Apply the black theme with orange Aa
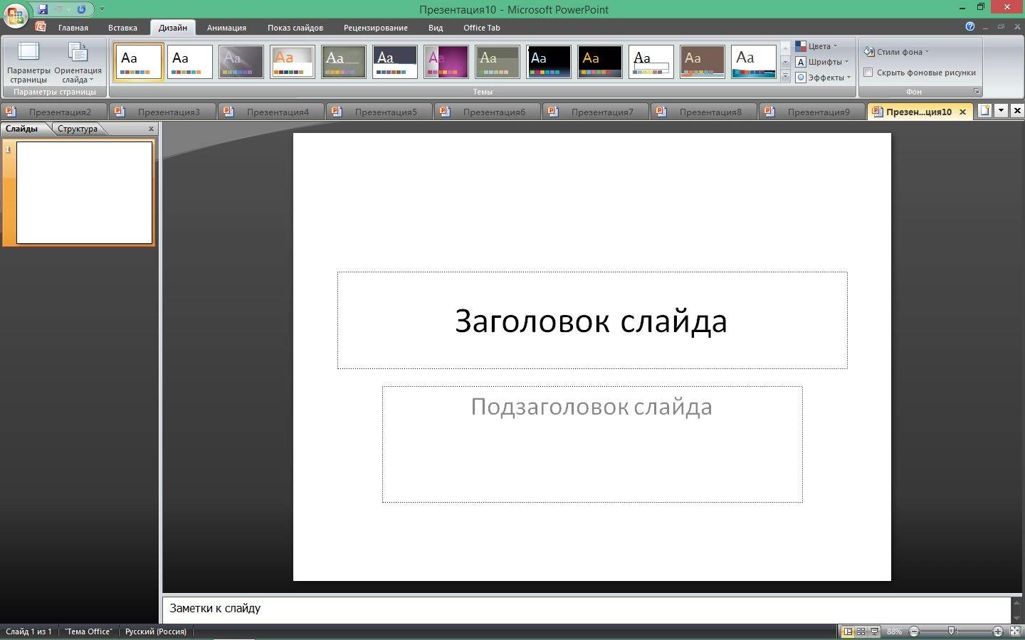This screenshot has width=1025, height=640. pos(600,62)
